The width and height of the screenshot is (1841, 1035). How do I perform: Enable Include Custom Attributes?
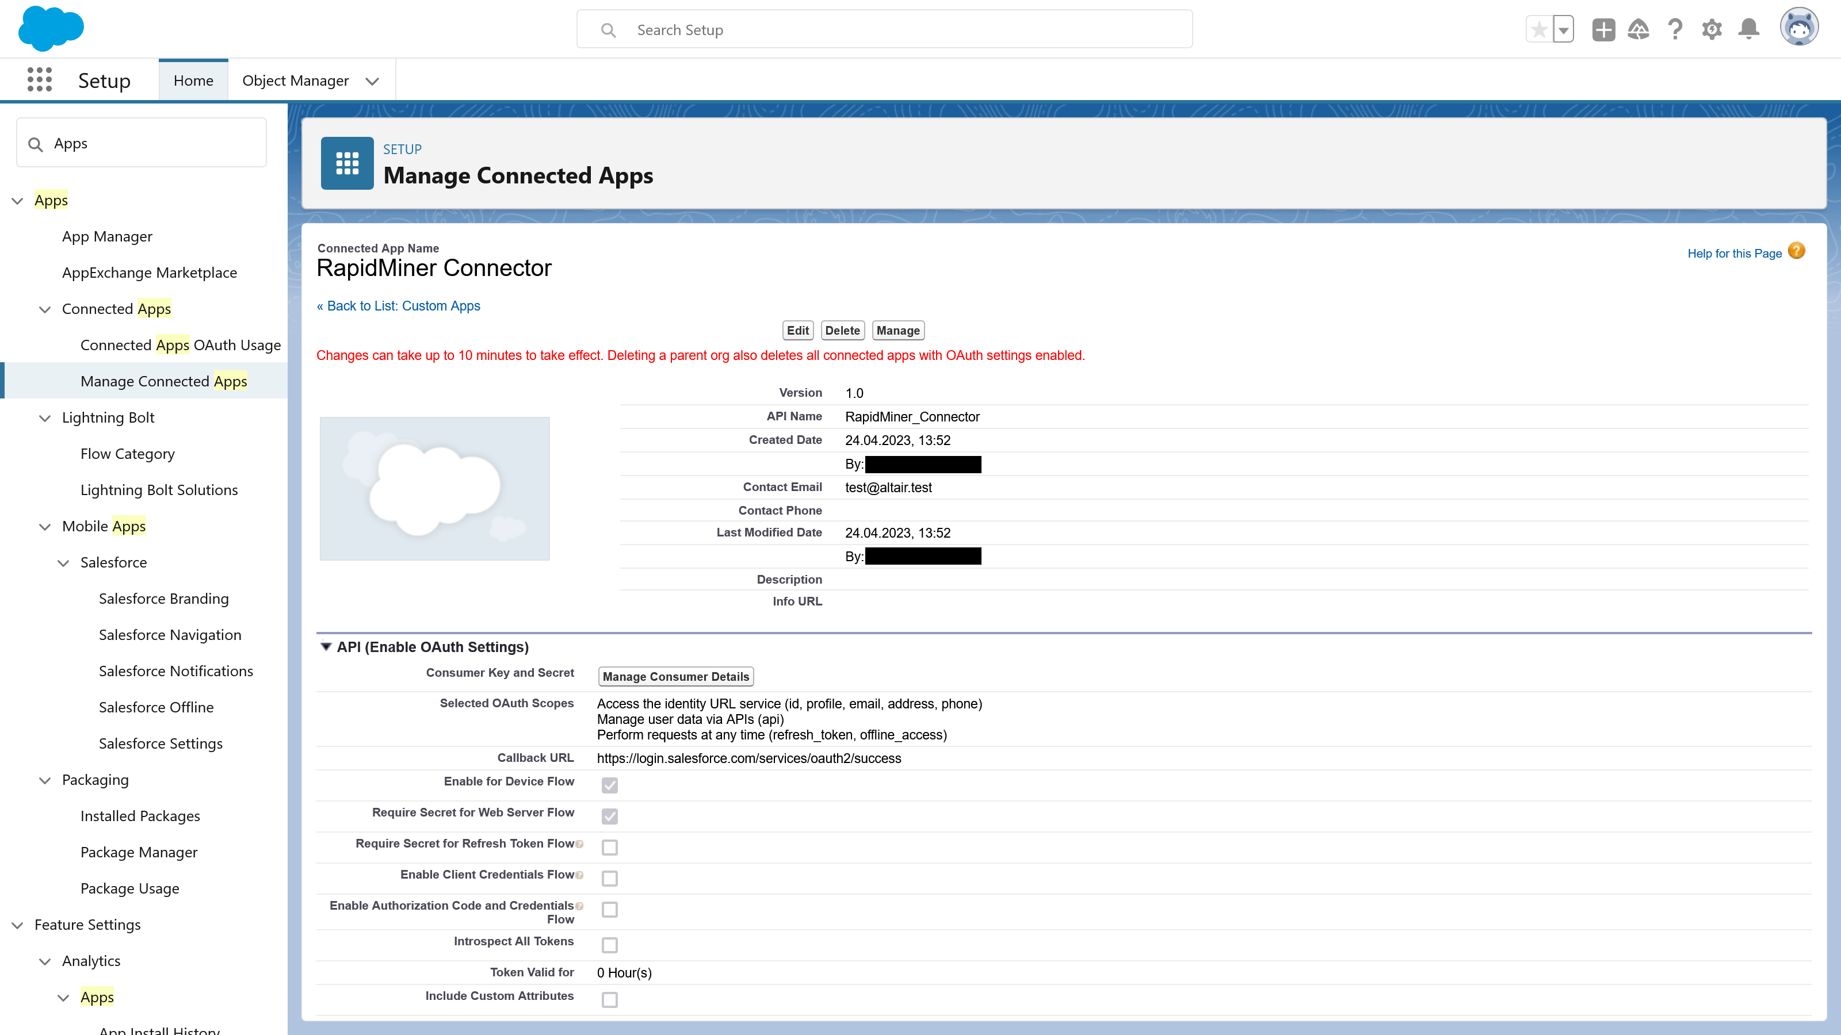coord(610,999)
